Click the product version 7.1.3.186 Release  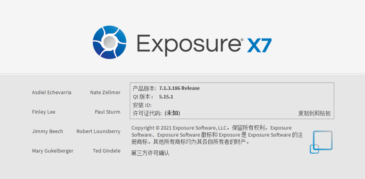click(179, 88)
